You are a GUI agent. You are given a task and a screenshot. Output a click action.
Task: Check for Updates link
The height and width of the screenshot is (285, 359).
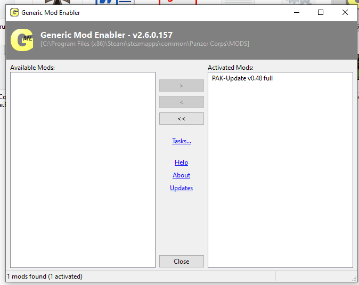pos(181,188)
